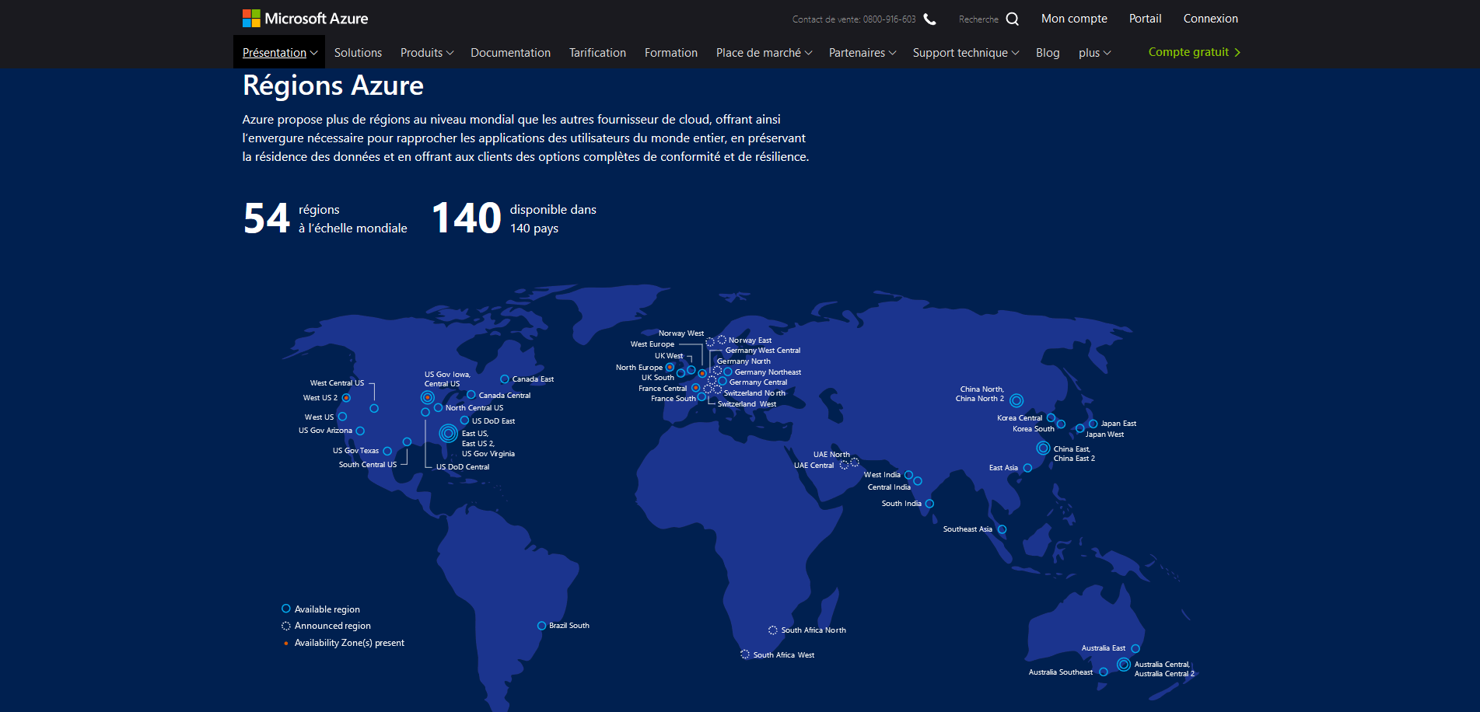The image size is (1480, 712).
Task: Click the Portail link
Action: (x=1145, y=19)
